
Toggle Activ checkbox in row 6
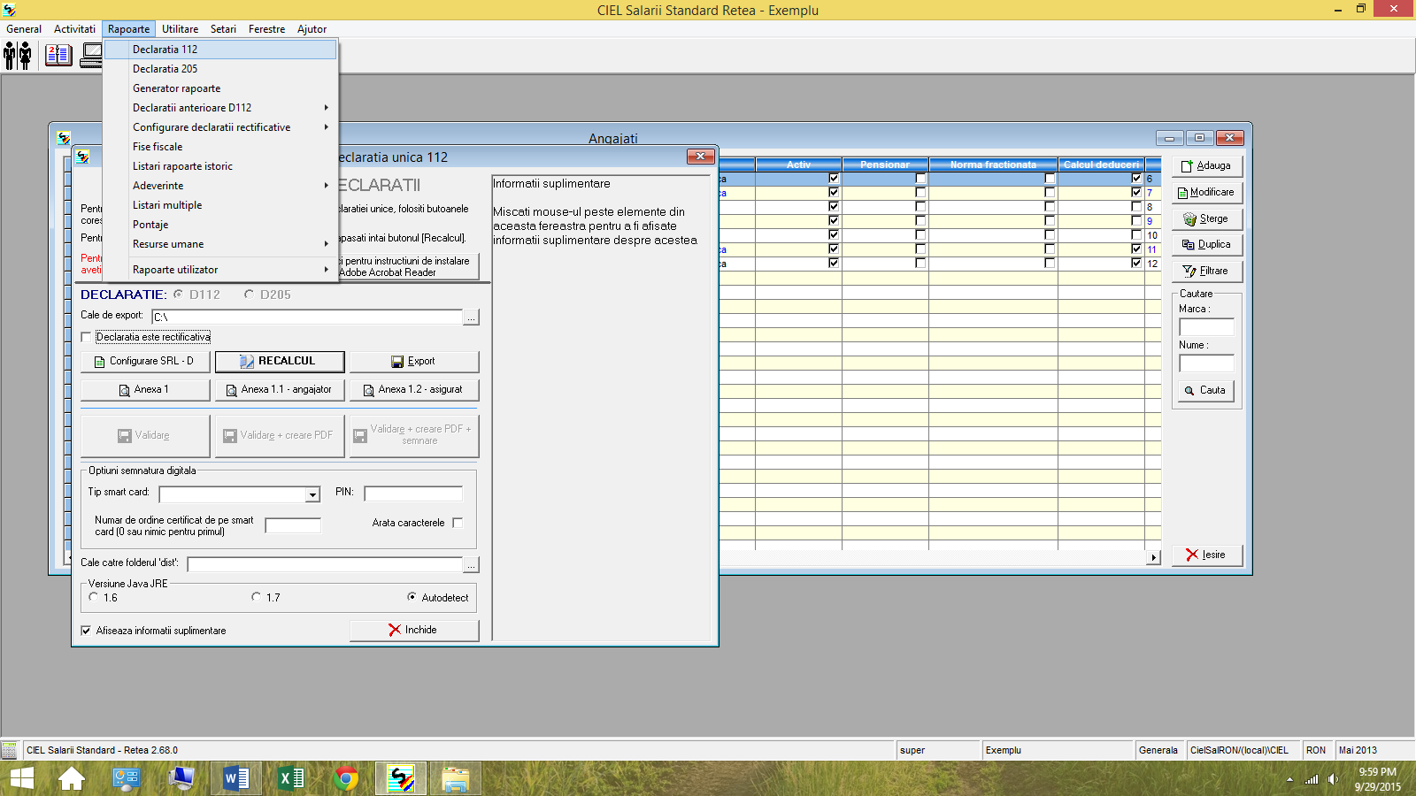[x=833, y=178]
